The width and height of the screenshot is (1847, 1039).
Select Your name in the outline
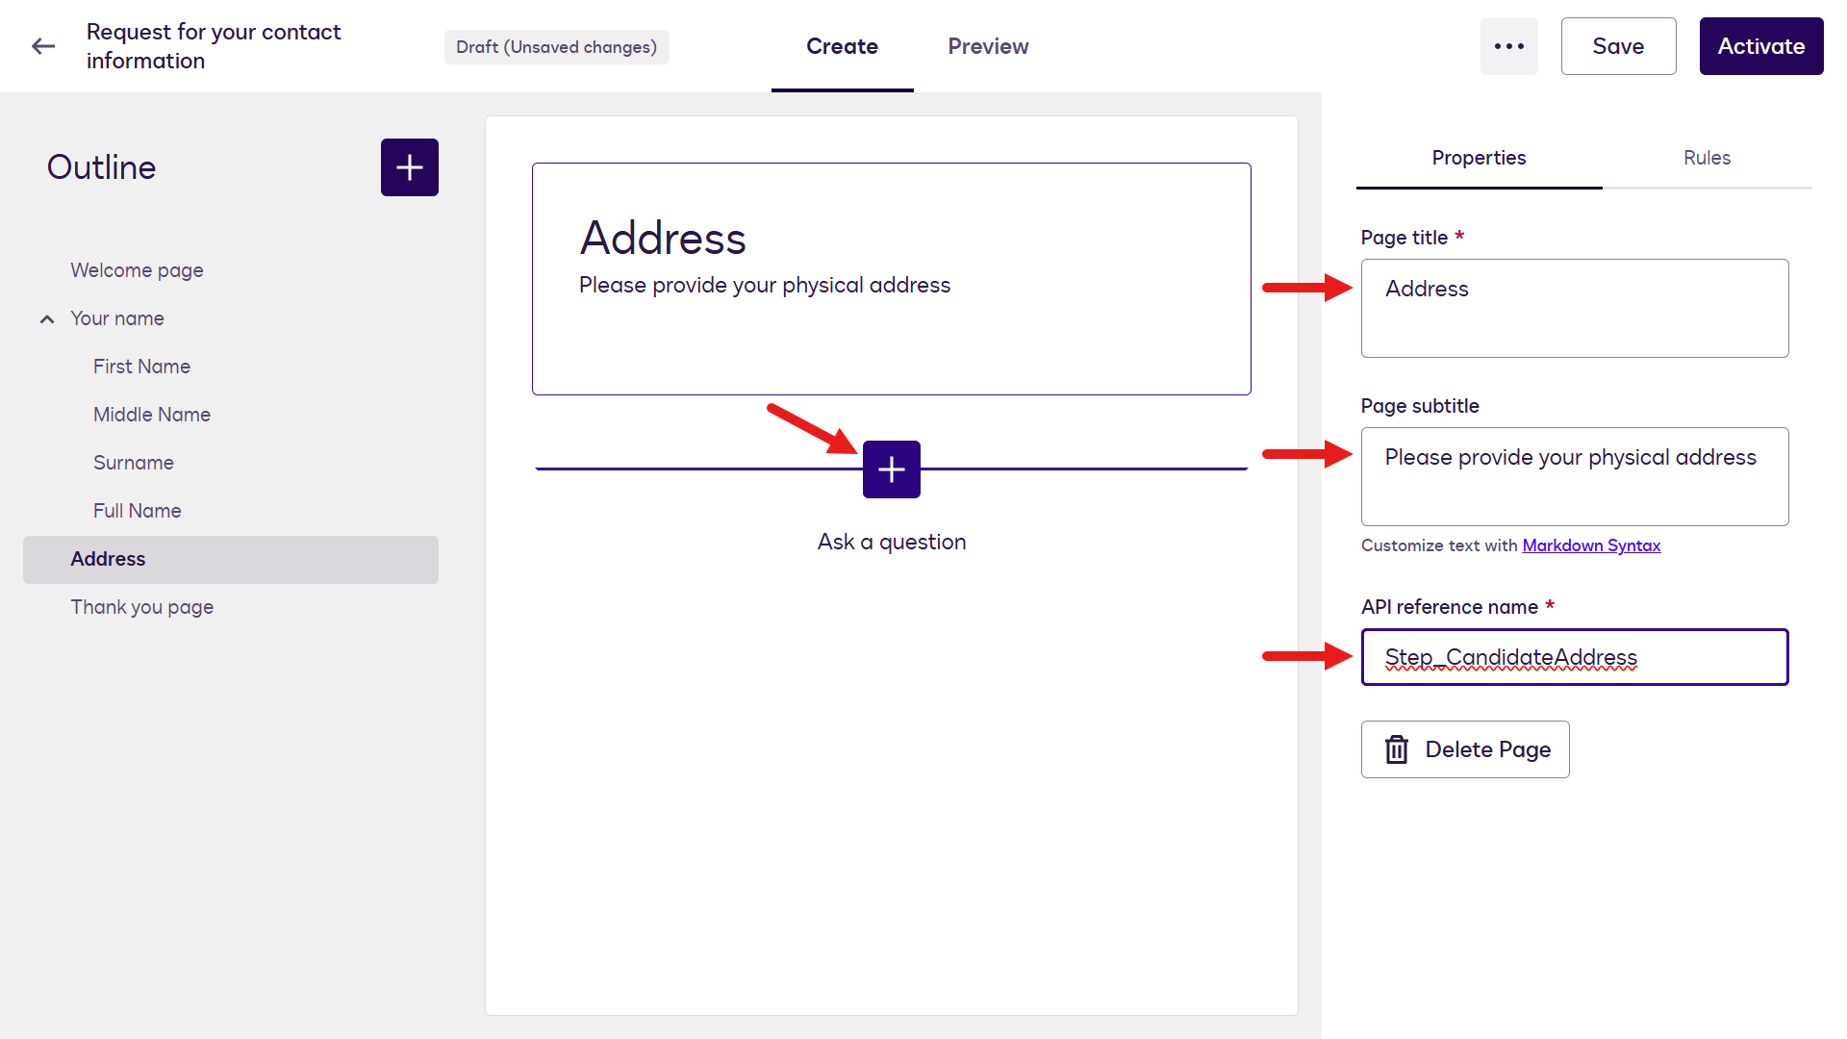pyautogui.click(x=117, y=318)
